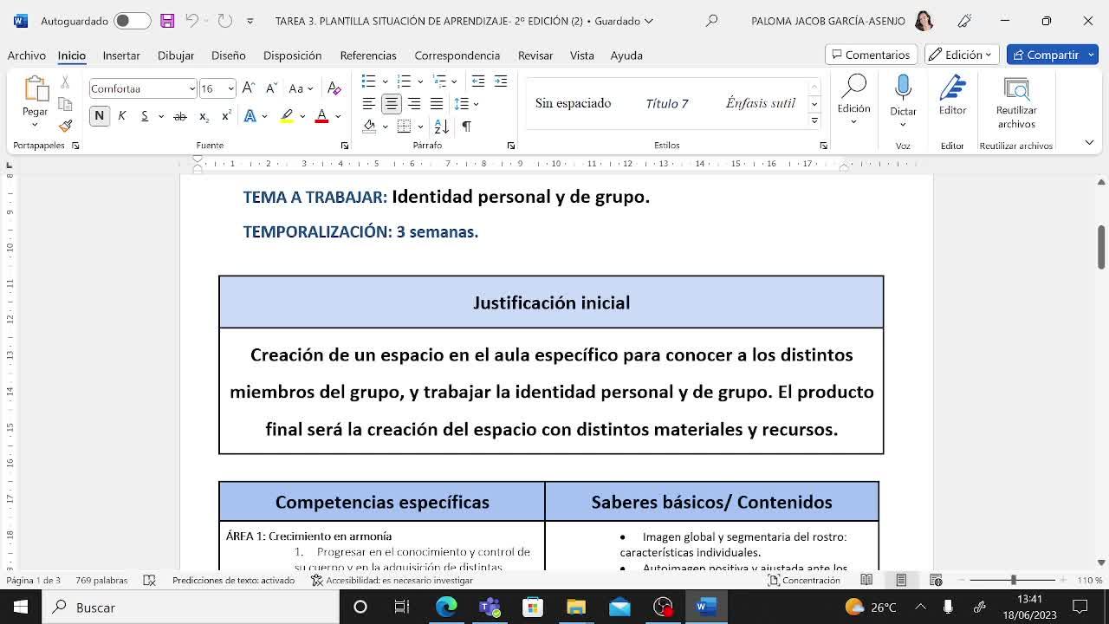1109x624 pixels.
Task: Save the document with the diskette icon
Action: [167, 21]
